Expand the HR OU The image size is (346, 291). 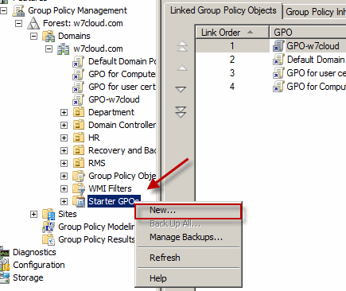[x=64, y=138]
